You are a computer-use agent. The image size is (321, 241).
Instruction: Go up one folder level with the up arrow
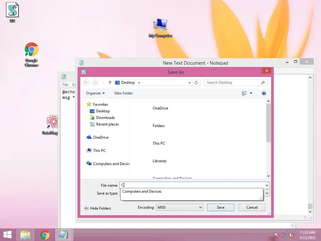(110, 83)
